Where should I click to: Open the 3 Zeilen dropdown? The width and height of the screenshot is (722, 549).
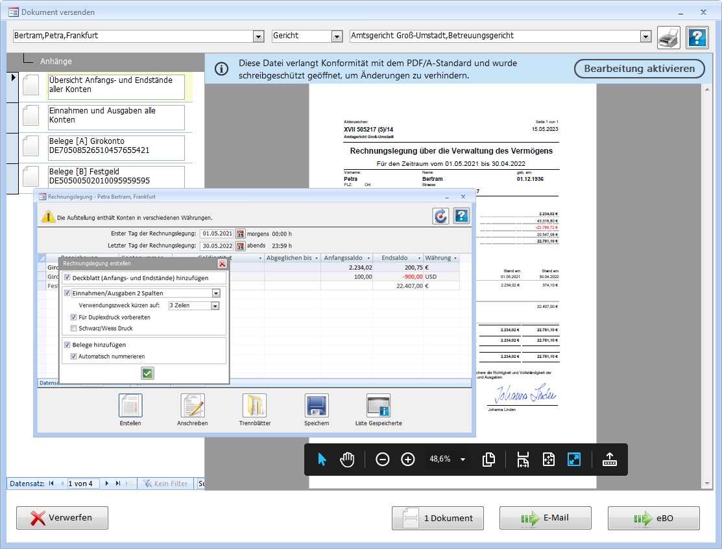pyautogui.click(x=215, y=306)
